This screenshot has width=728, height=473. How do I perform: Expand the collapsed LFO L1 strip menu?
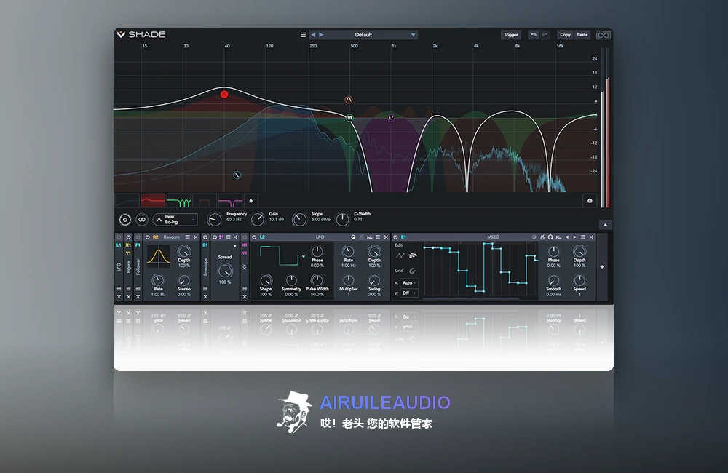119,289
